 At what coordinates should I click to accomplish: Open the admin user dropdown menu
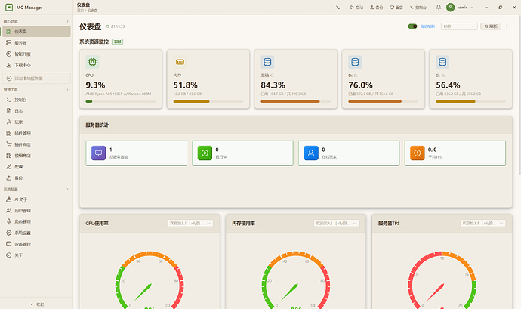460,8
